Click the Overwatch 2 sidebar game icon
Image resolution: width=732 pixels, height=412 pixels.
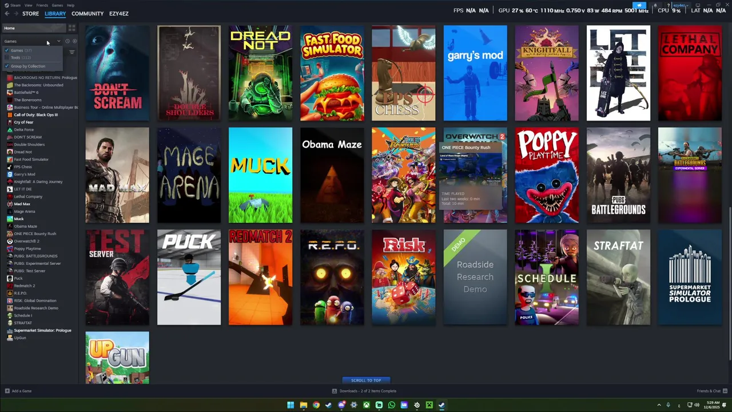(x=10, y=241)
